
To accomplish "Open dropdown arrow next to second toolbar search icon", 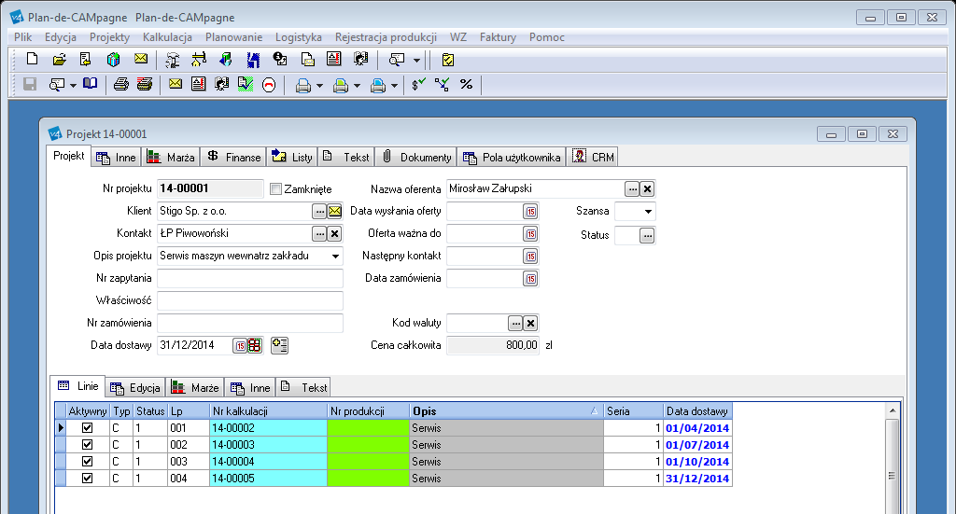I will pyautogui.click(x=73, y=85).
